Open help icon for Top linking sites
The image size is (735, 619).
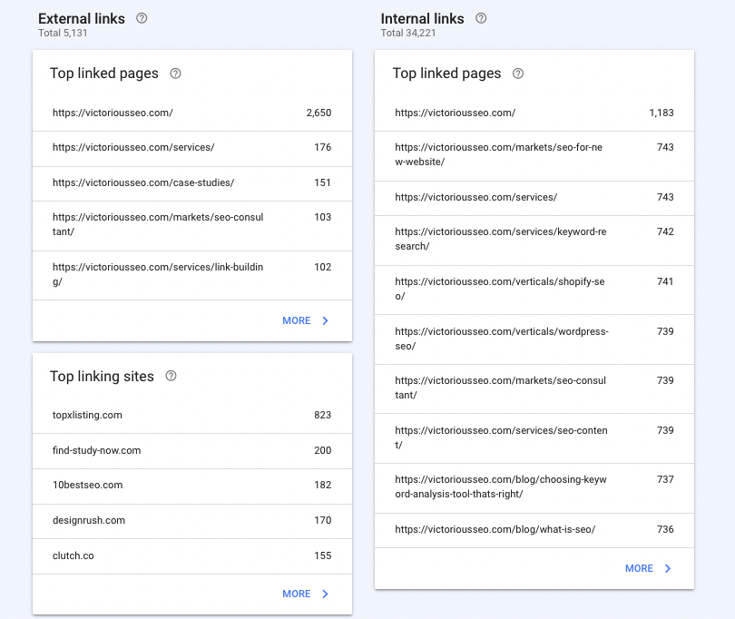tap(171, 376)
